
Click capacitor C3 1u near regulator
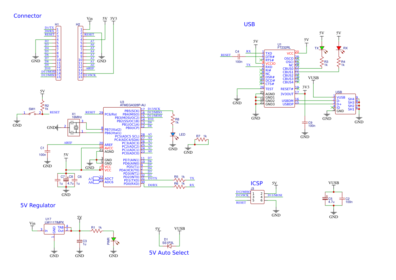pyautogui.click(x=80, y=241)
